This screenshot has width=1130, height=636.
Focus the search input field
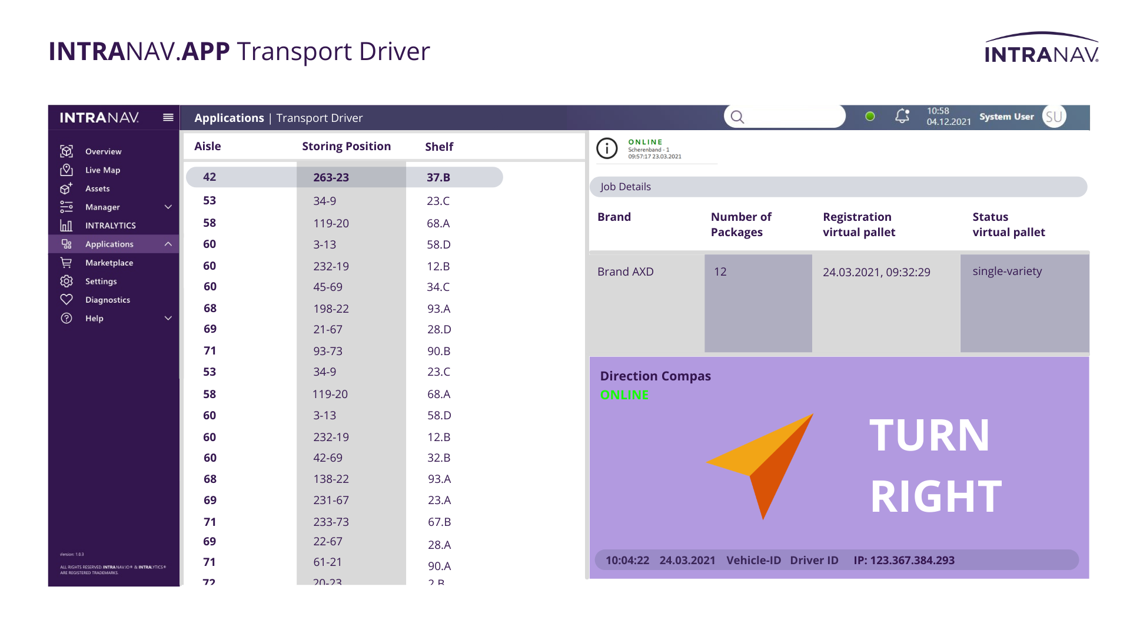[x=785, y=117]
